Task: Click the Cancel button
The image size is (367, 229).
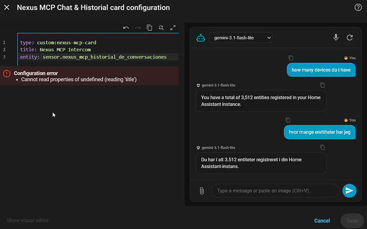Action: [322, 220]
